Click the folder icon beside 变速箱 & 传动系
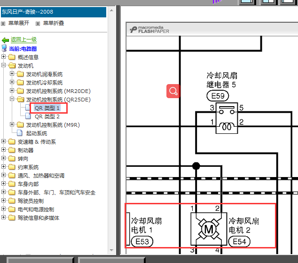Screen dimensions: 298x263 point(12,141)
